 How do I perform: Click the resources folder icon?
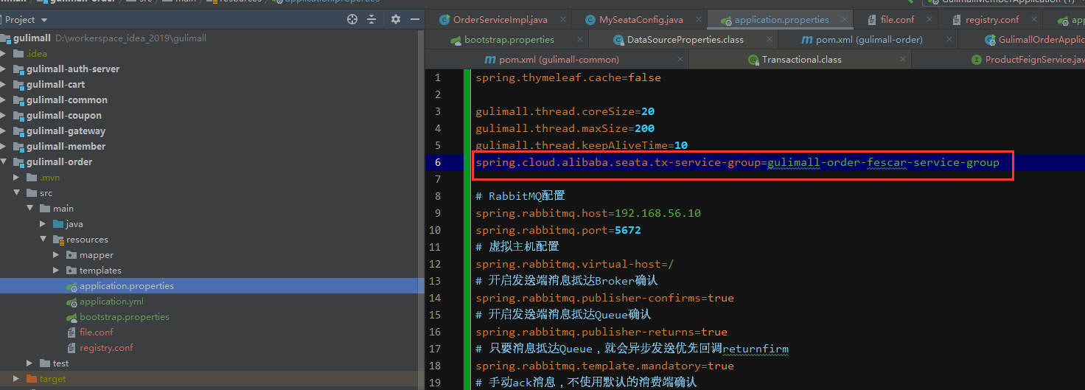coord(58,239)
